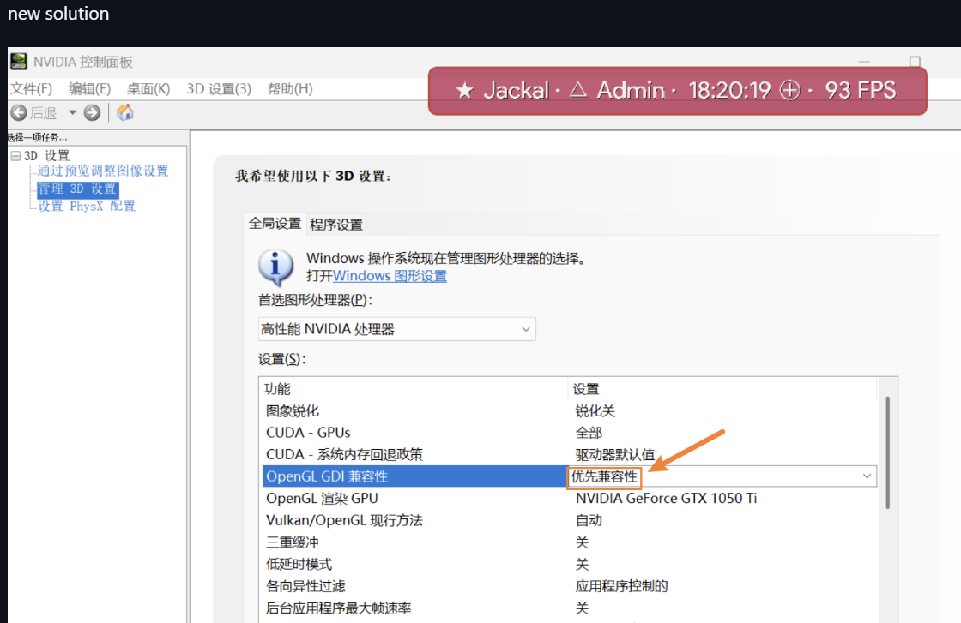This screenshot has height=623, width=961.
Task: Select the 各向异性过滤 row
Action: pyautogui.click(x=568, y=586)
